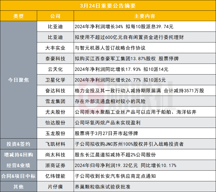This screenshot has height=192, width=216.
Task: Select the 其他 category cell
Action: coord(19,187)
